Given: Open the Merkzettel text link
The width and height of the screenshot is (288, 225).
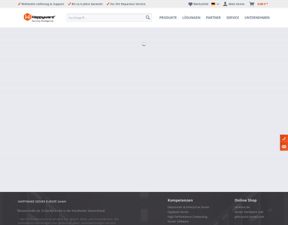Looking at the screenshot, I should (x=200, y=4).
